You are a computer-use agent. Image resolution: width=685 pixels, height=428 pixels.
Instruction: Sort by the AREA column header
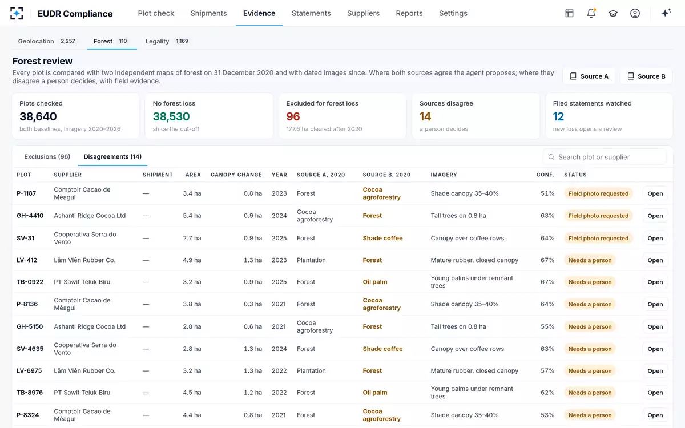tap(193, 175)
